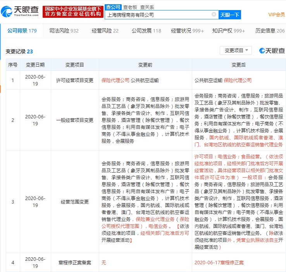286x272 pixels.
Task: Click the 变更后 column header
Action: click(x=239, y=65)
